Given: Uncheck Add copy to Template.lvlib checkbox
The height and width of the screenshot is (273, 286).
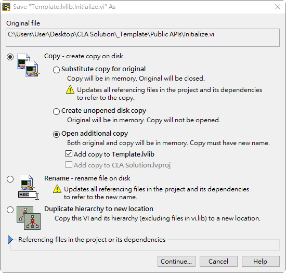Looking at the screenshot, I should click(x=69, y=154).
